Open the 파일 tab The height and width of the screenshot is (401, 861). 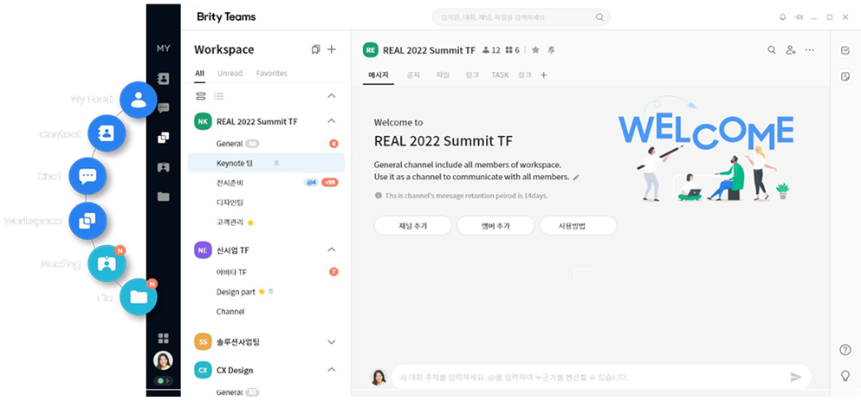[x=443, y=74]
